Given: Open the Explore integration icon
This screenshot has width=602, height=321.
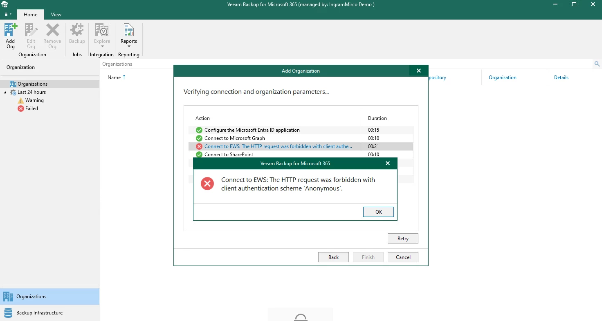Looking at the screenshot, I should [x=102, y=36].
